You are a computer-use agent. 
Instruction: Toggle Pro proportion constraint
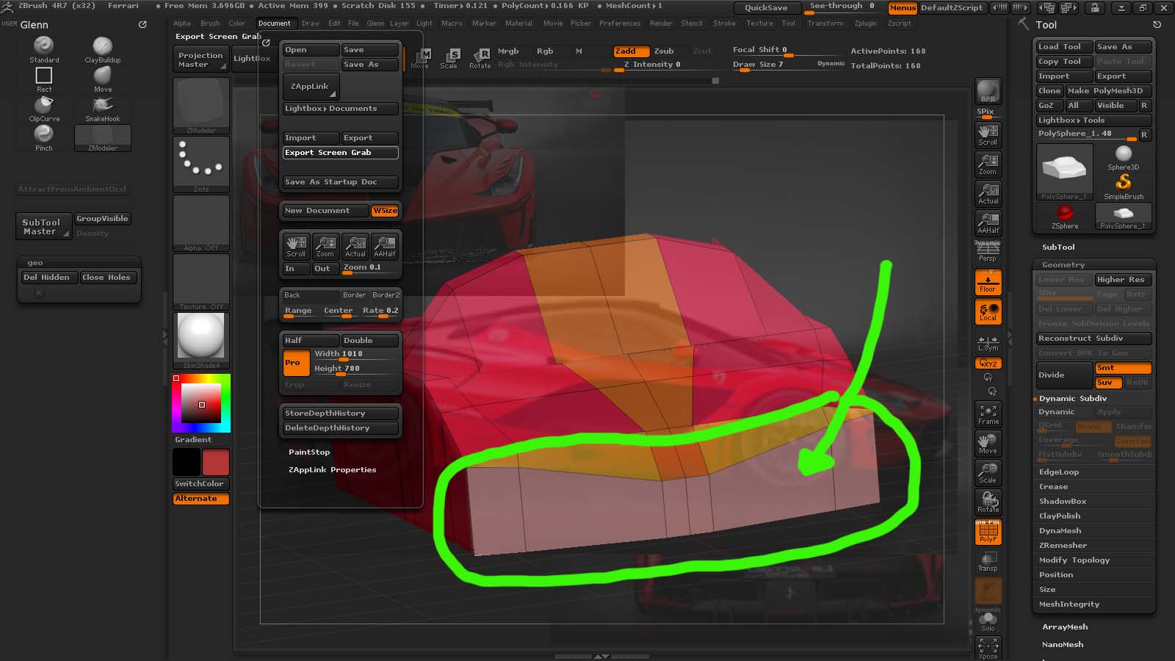click(x=296, y=363)
